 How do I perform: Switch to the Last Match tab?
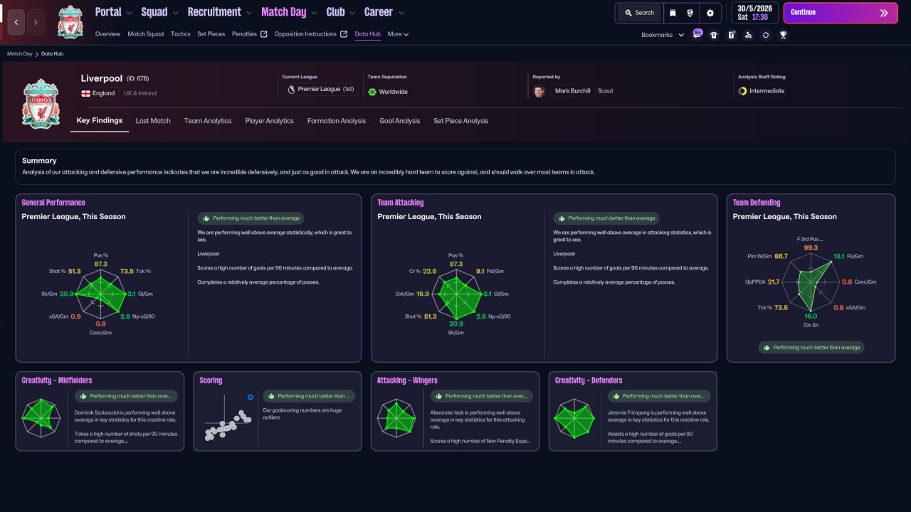click(153, 121)
